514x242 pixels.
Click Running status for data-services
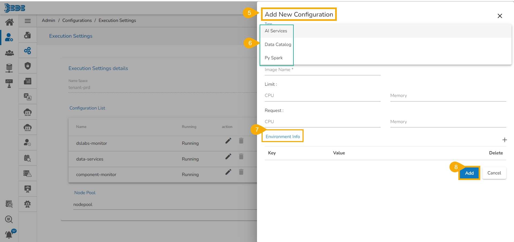(x=190, y=159)
